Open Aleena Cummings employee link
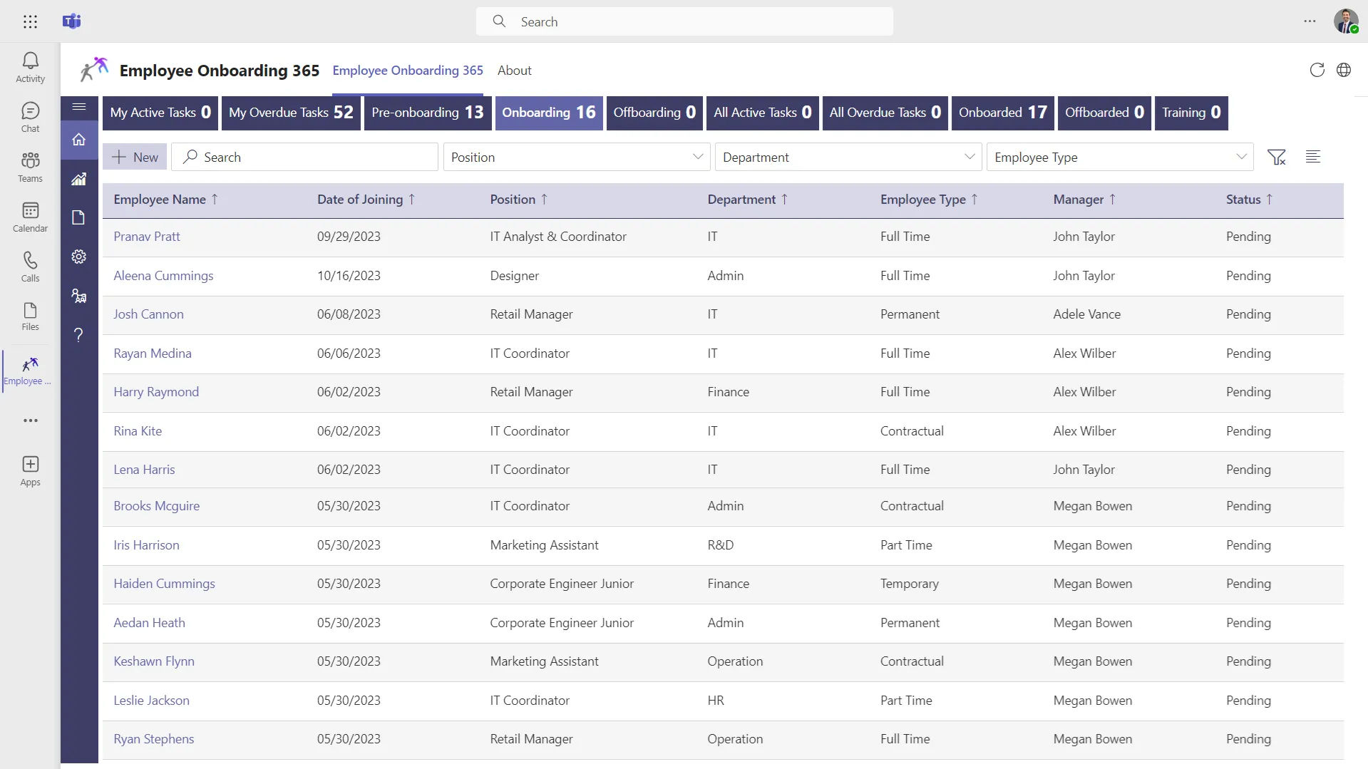The width and height of the screenshot is (1368, 769). (x=163, y=276)
